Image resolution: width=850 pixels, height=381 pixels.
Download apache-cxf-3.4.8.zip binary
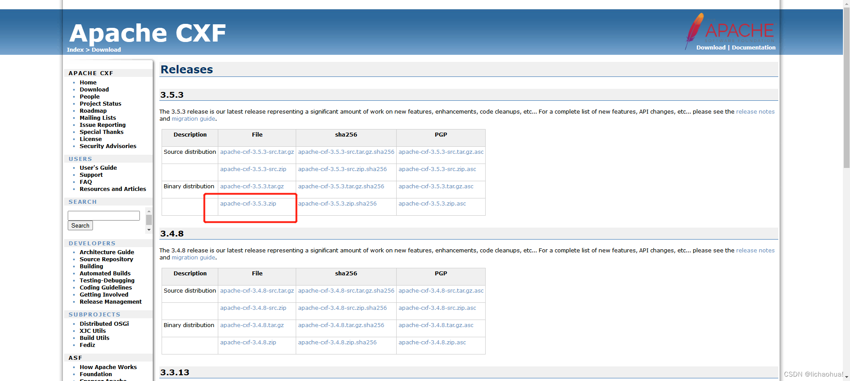(248, 343)
